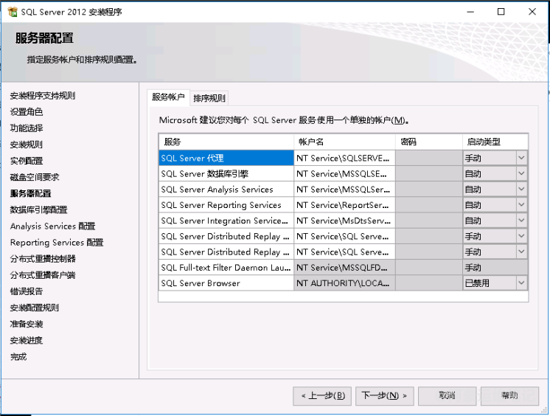Click the 帐户名 column header
Image resolution: width=550 pixels, height=416 pixels.
tap(344, 142)
